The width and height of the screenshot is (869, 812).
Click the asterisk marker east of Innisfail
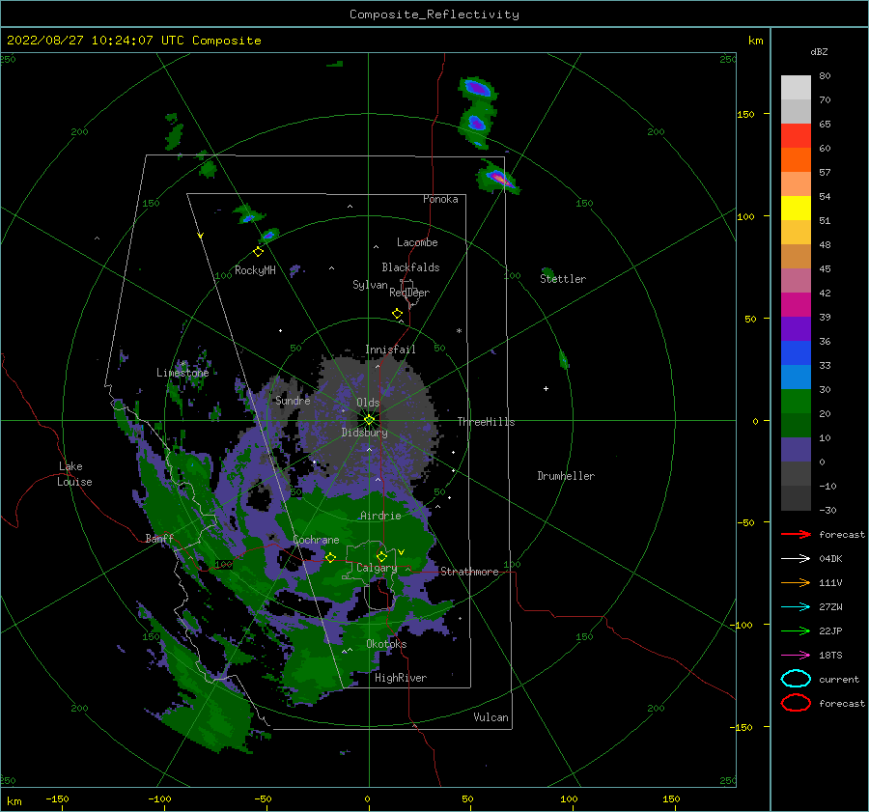tap(459, 331)
